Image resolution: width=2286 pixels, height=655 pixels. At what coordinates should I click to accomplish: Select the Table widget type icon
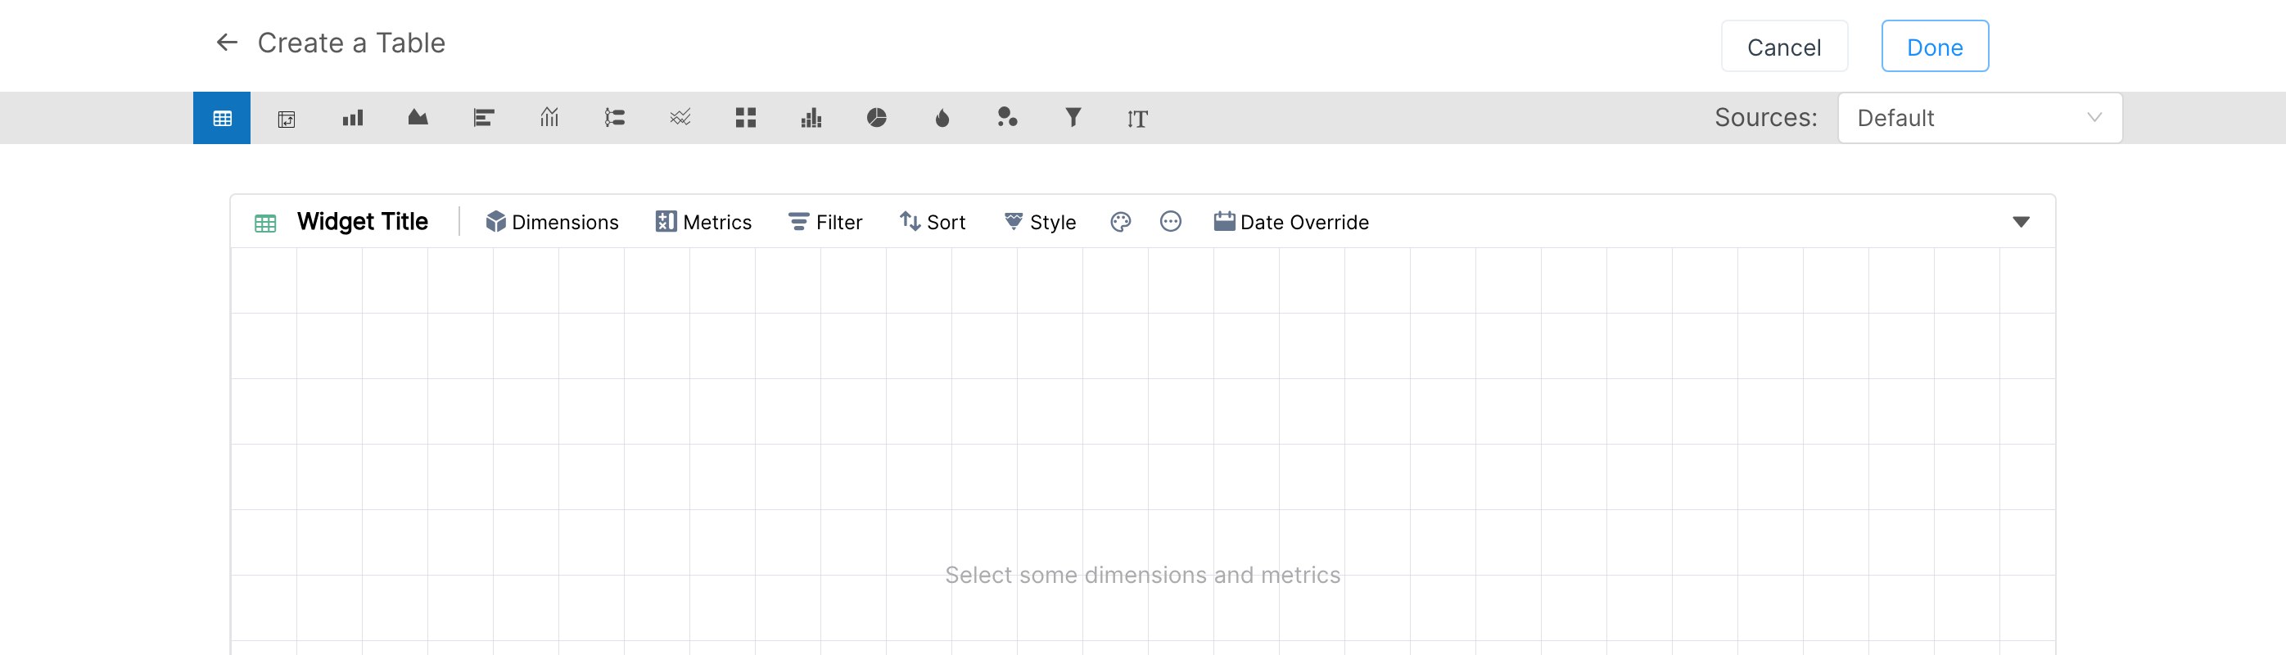click(x=222, y=118)
